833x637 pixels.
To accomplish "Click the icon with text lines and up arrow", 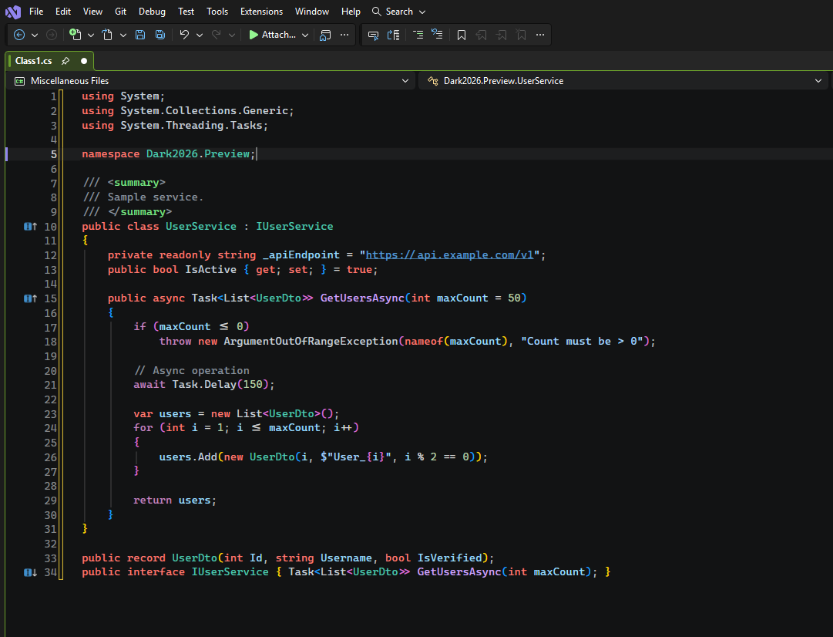I will tap(394, 35).
